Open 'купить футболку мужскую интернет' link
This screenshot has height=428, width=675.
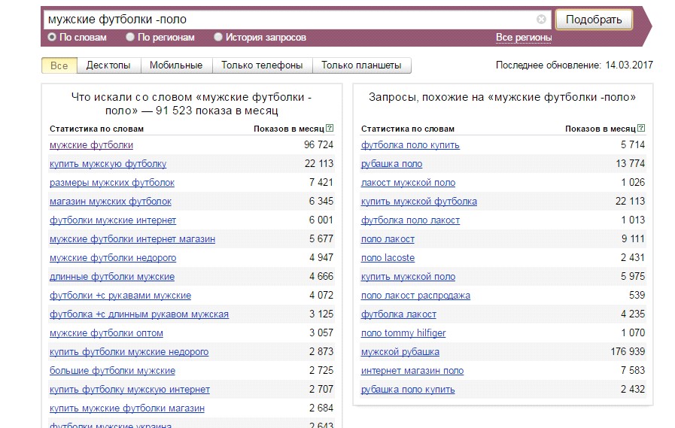(129, 390)
